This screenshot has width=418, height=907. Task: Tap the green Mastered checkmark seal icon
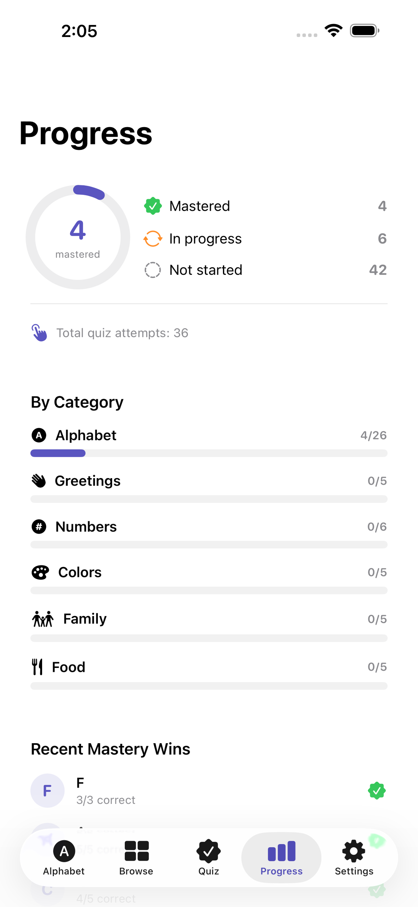(x=153, y=206)
